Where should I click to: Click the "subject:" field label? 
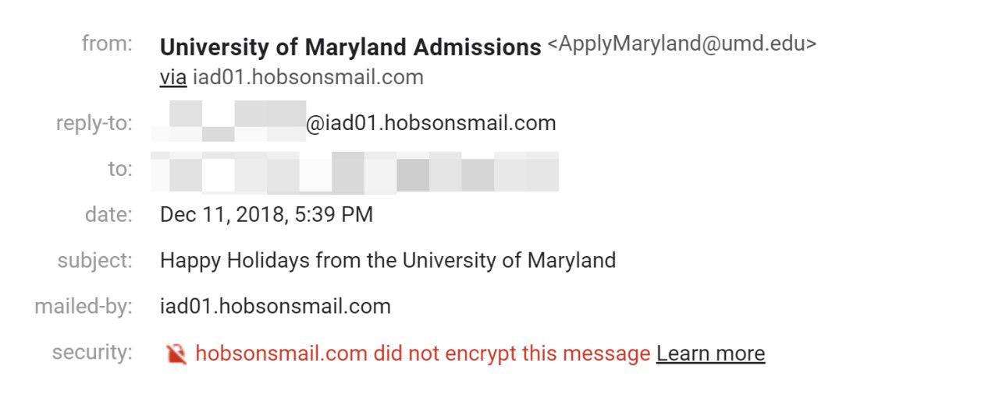(x=95, y=260)
